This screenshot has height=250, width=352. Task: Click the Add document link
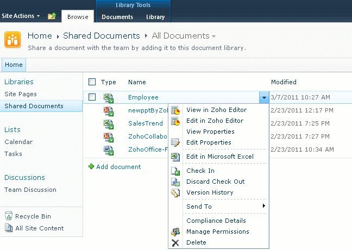[118, 167]
